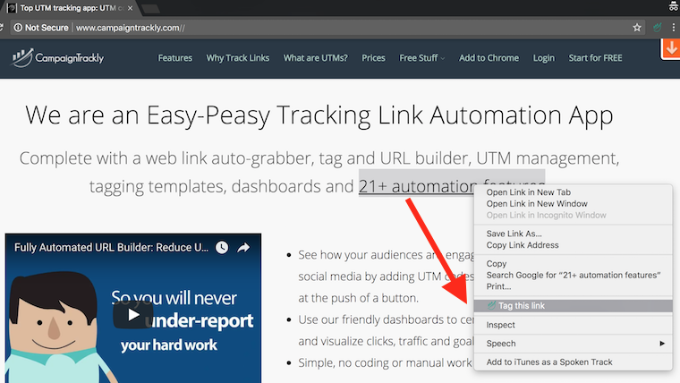
Task: Click Start for FREE nav link
Action: 595,57
